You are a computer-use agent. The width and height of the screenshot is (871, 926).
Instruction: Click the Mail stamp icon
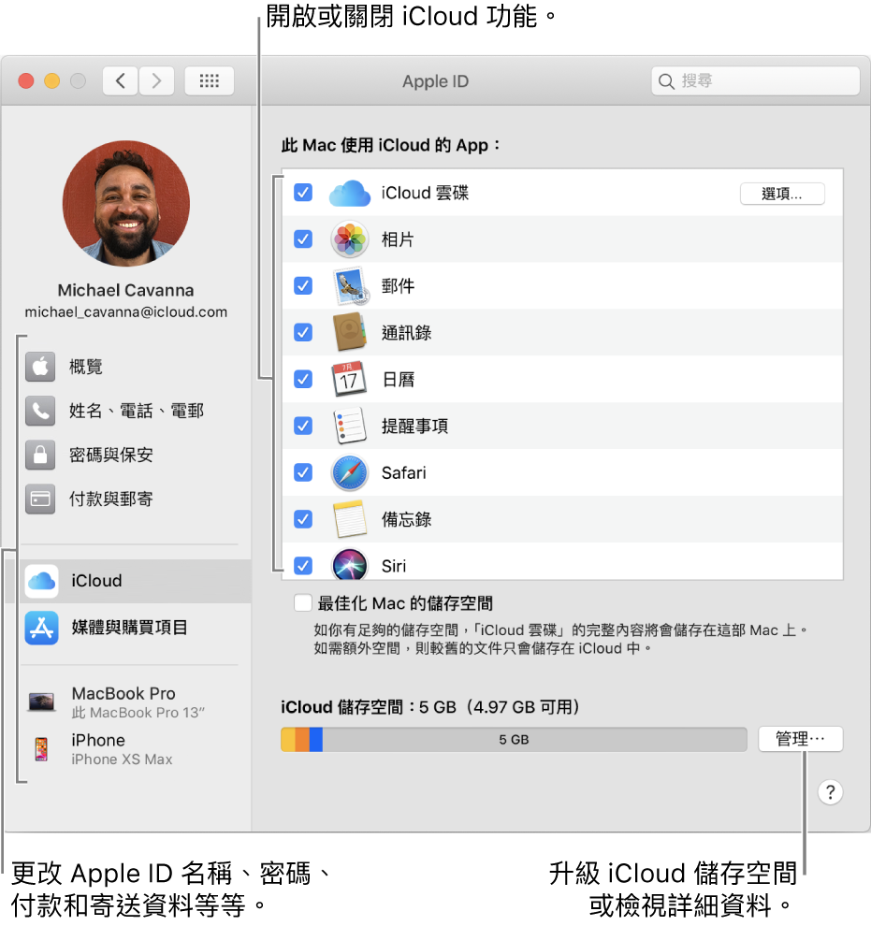[351, 286]
